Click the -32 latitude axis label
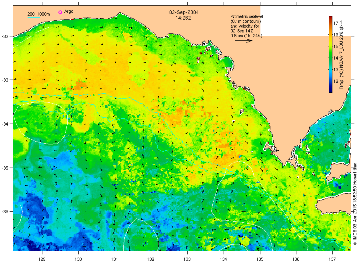This screenshot has height=264, width=360. pyautogui.click(x=7, y=36)
